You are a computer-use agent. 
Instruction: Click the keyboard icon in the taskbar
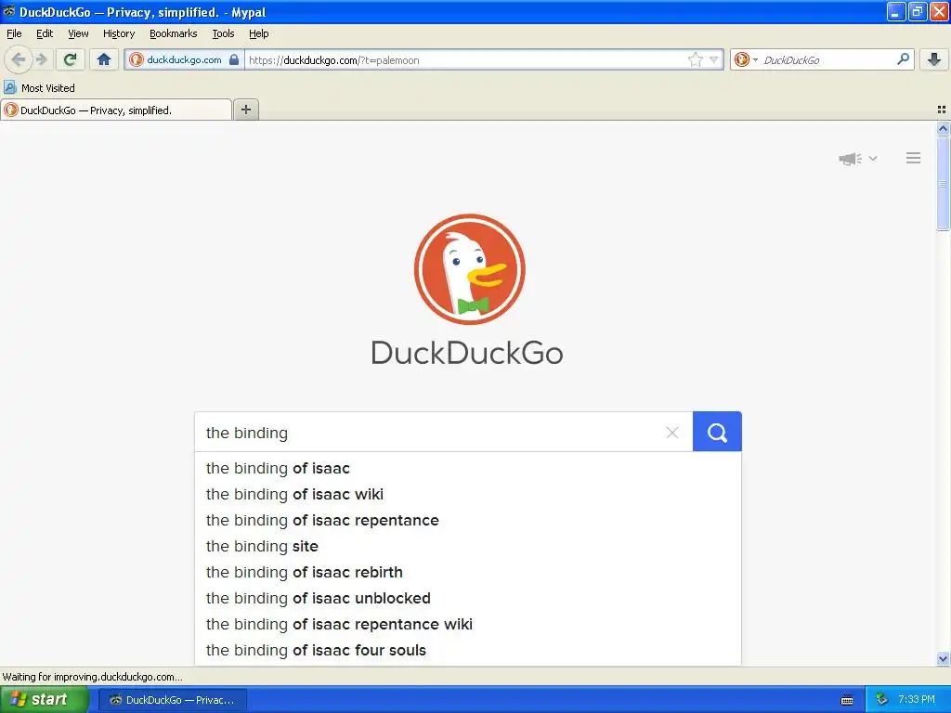click(x=847, y=700)
